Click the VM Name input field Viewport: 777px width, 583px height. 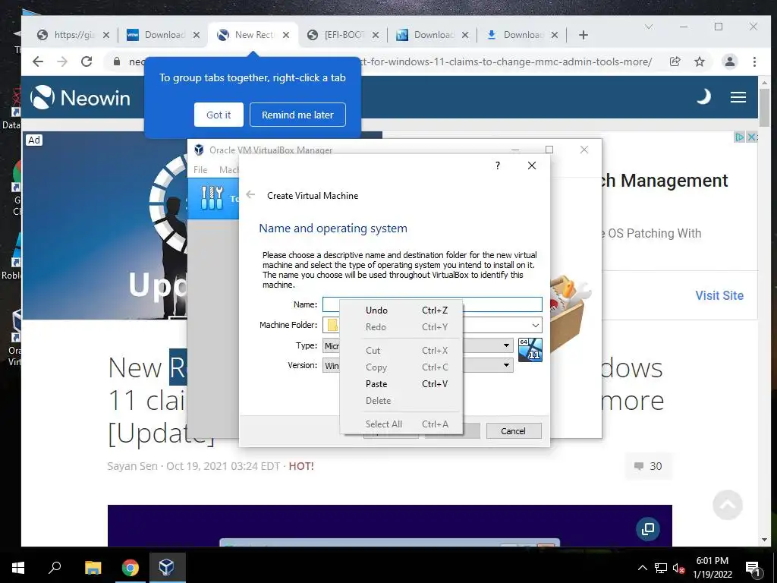click(x=432, y=304)
